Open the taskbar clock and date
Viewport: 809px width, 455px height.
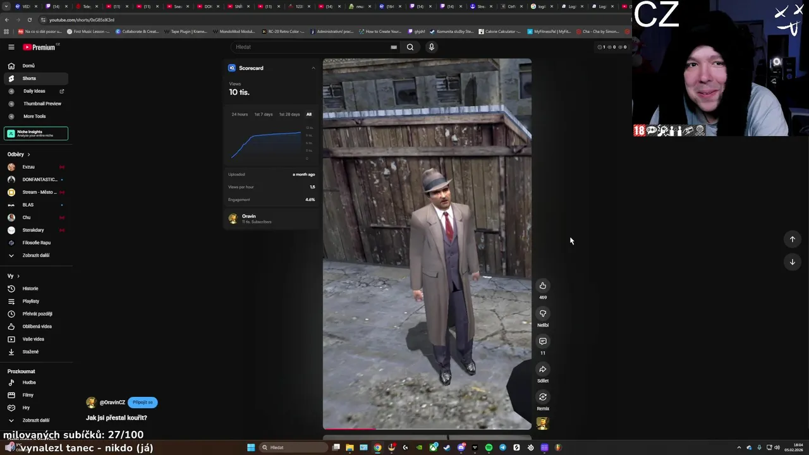(794, 447)
